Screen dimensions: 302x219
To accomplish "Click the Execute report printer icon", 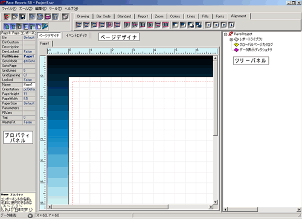I will coord(65,17).
